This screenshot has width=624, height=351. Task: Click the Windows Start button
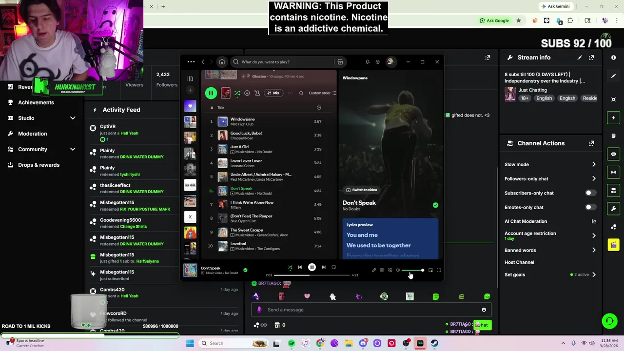point(190,343)
